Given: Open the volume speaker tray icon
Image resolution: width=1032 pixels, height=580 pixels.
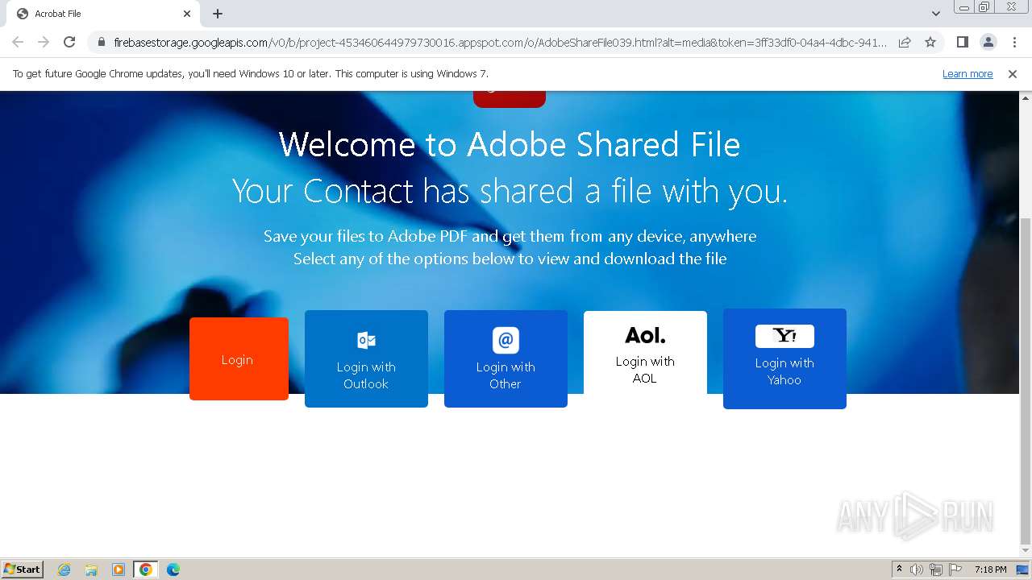Looking at the screenshot, I should pyautogui.click(x=917, y=570).
